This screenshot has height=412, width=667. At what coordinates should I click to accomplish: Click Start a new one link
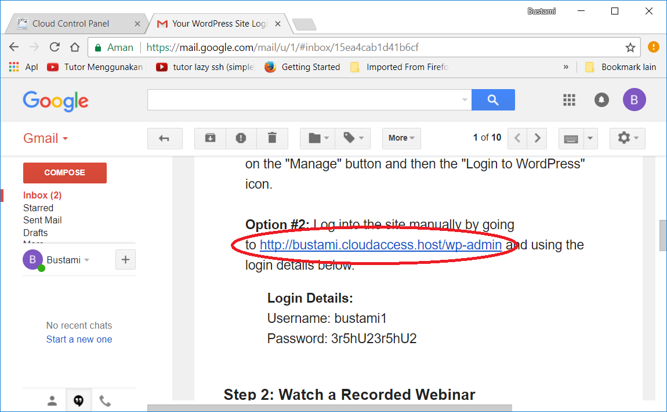79,340
